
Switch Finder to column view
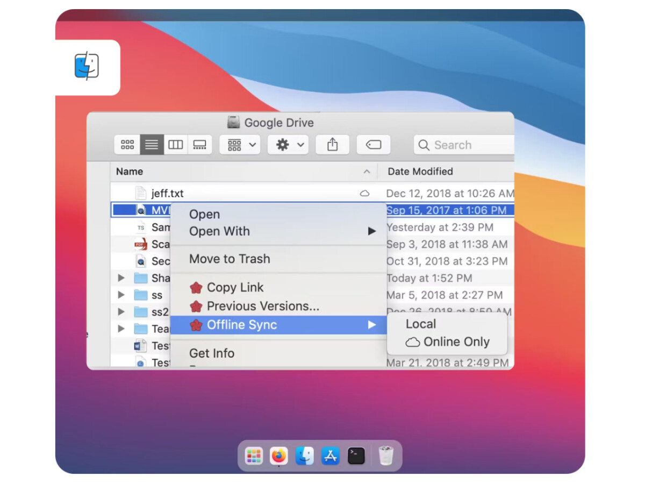(x=176, y=145)
